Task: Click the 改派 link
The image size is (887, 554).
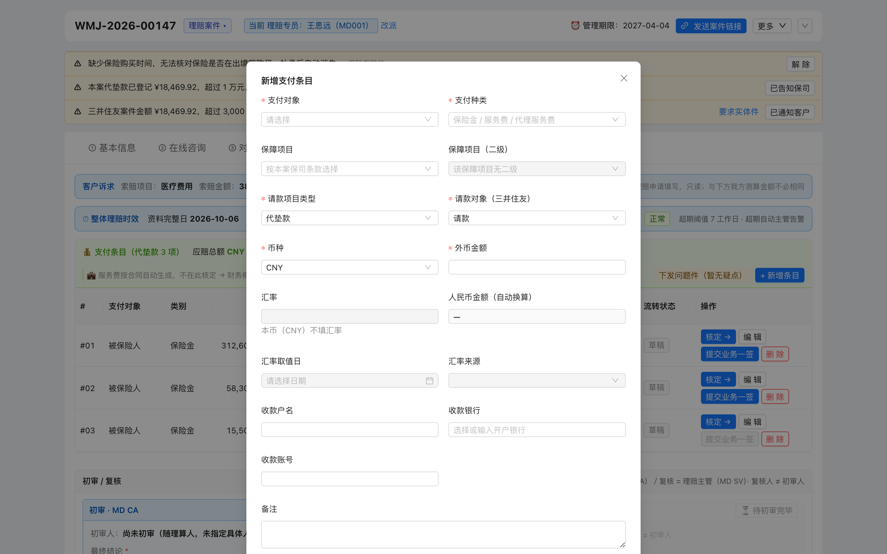Action: click(x=388, y=25)
